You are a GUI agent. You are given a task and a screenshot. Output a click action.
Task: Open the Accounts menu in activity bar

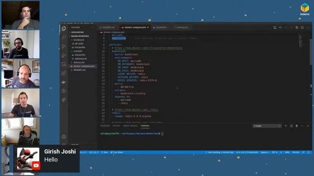tap(64, 137)
